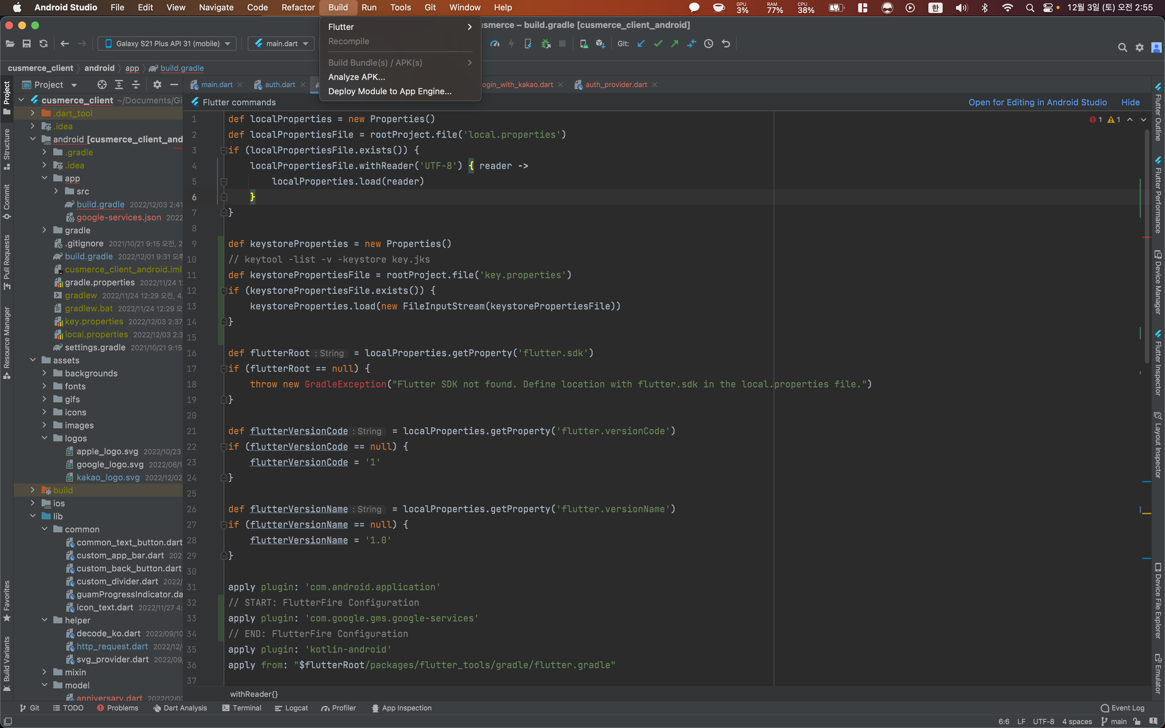The image size is (1165, 728).
Task: Click the Git push arrow icon
Action: coord(674,44)
